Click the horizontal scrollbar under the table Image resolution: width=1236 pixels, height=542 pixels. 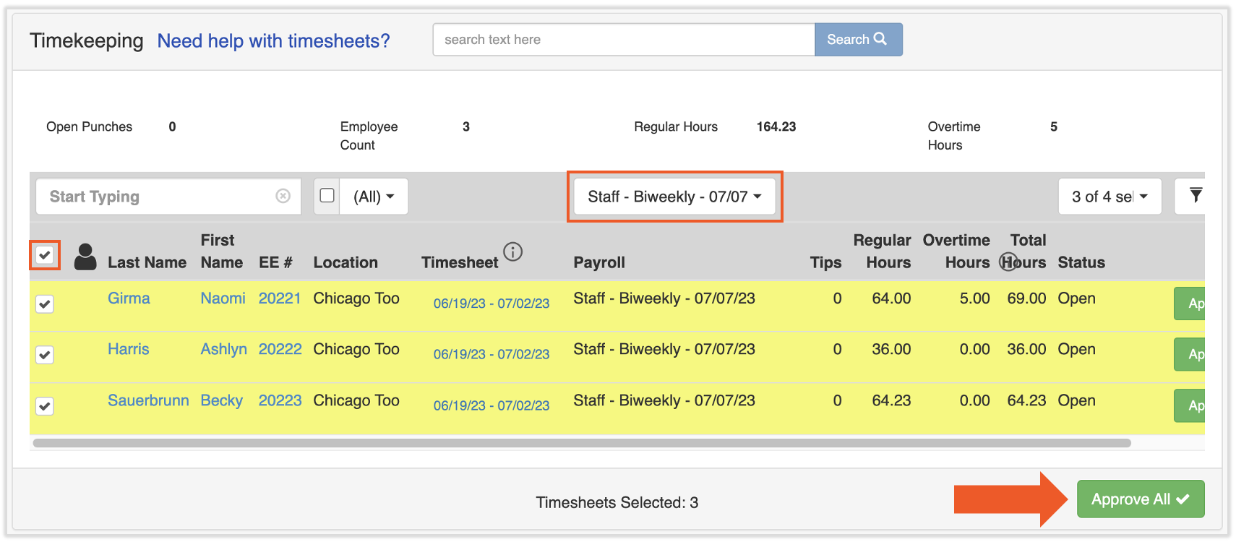pos(581,443)
